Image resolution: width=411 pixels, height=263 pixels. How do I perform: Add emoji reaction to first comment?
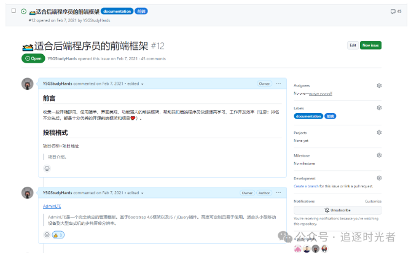47,168
